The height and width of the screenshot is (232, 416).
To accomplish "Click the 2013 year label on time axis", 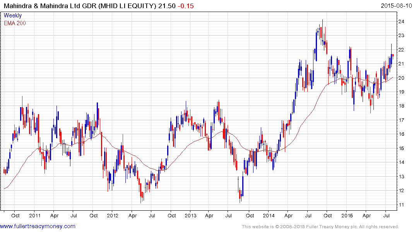I will [x=190, y=215].
